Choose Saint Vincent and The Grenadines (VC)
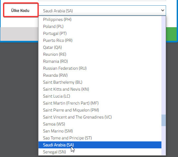This screenshot has width=178, height=157. pos(100,117)
